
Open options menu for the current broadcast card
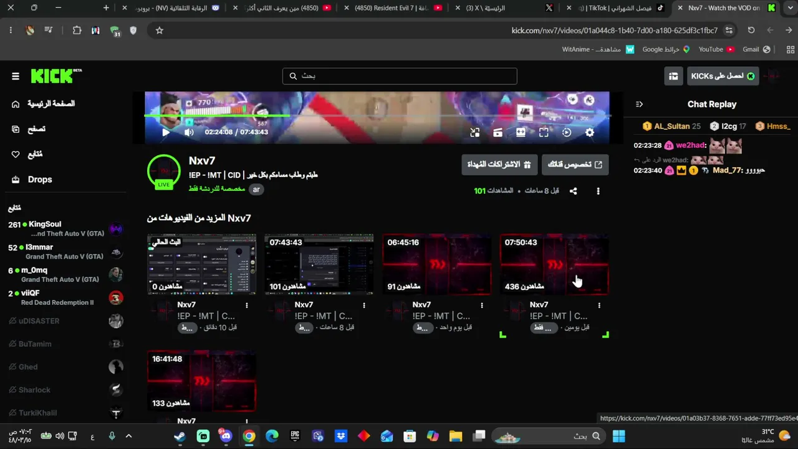[247, 306]
